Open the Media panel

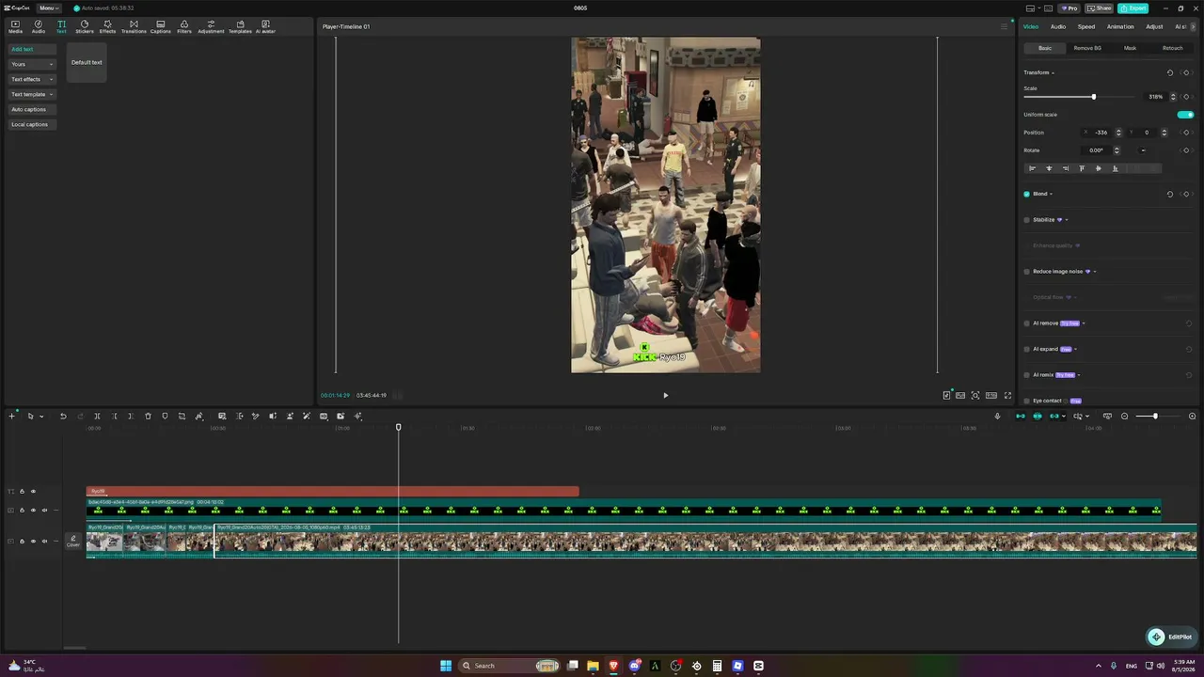point(15,26)
